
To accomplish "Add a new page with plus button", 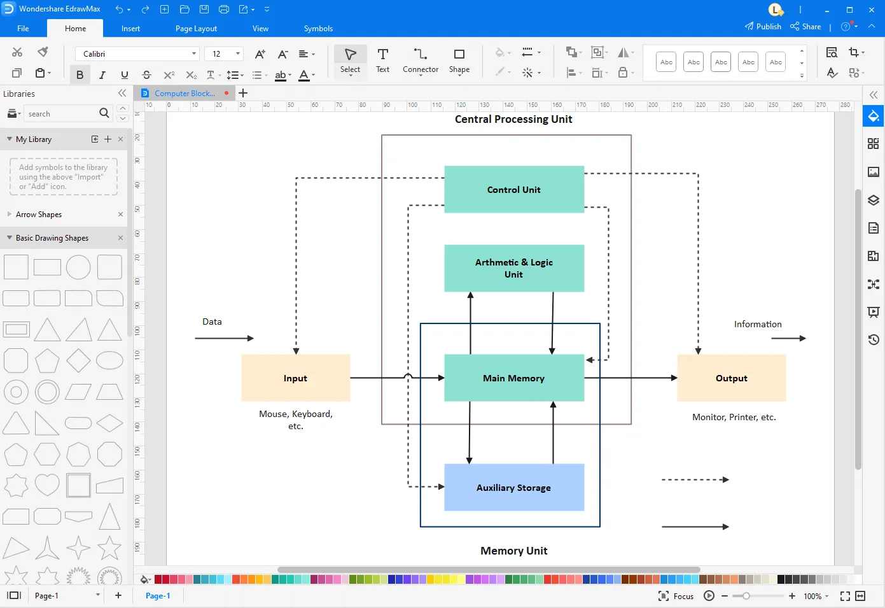I will pos(118,595).
